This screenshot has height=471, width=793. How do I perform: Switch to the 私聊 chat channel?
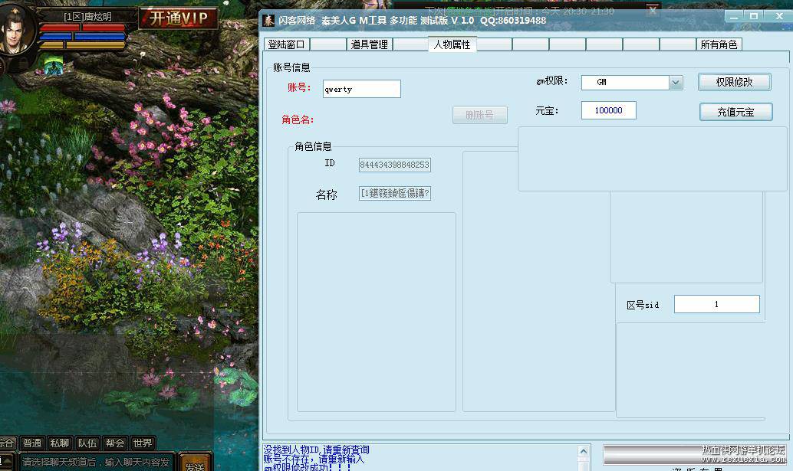click(x=60, y=443)
